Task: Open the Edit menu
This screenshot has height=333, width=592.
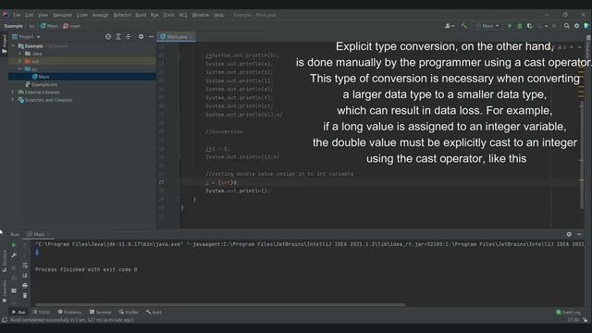Action: click(x=29, y=15)
